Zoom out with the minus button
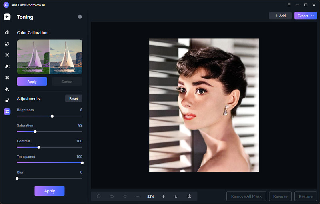 138,196
